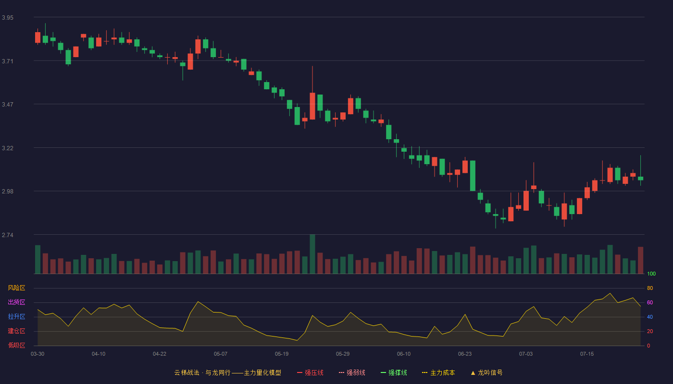Click the 04-10 date label
The image size is (673, 384).
(99, 354)
